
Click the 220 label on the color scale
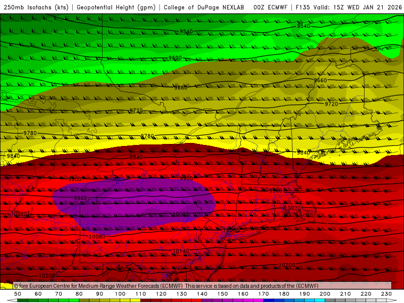(366, 294)
